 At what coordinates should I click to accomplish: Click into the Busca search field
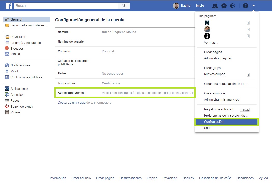coord(66,5)
